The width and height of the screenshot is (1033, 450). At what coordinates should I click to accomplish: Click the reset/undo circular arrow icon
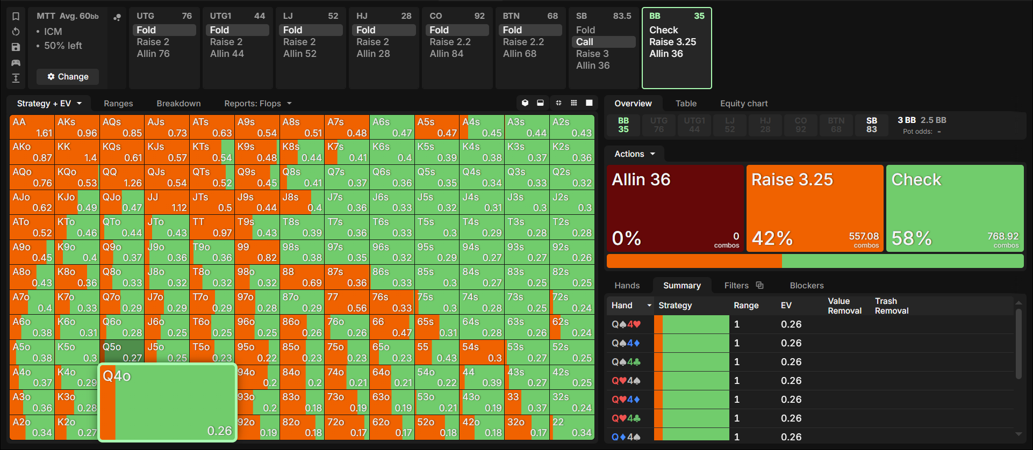[16, 32]
